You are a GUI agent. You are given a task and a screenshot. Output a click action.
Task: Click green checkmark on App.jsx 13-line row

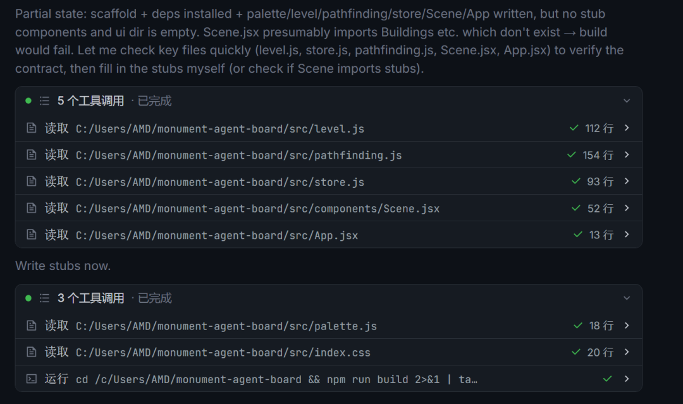tap(578, 235)
